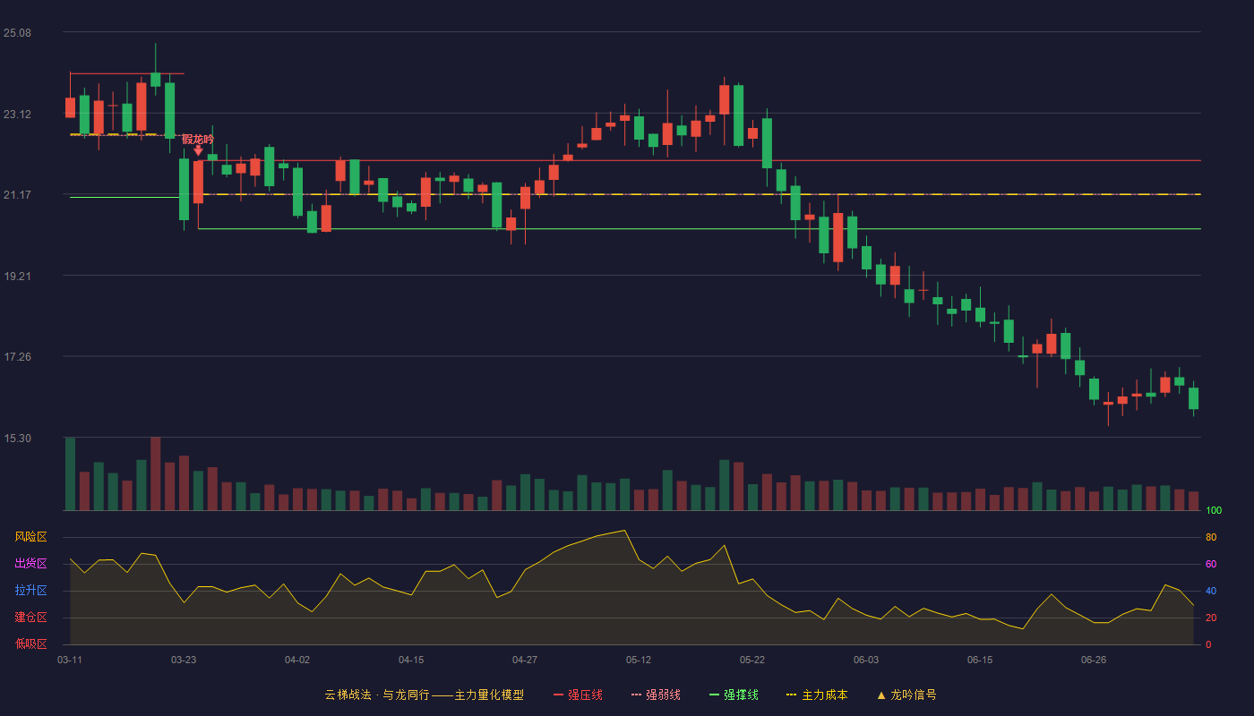Click the 03-23 date axis label
Viewport: 1254px width, 716px height.
tap(184, 660)
